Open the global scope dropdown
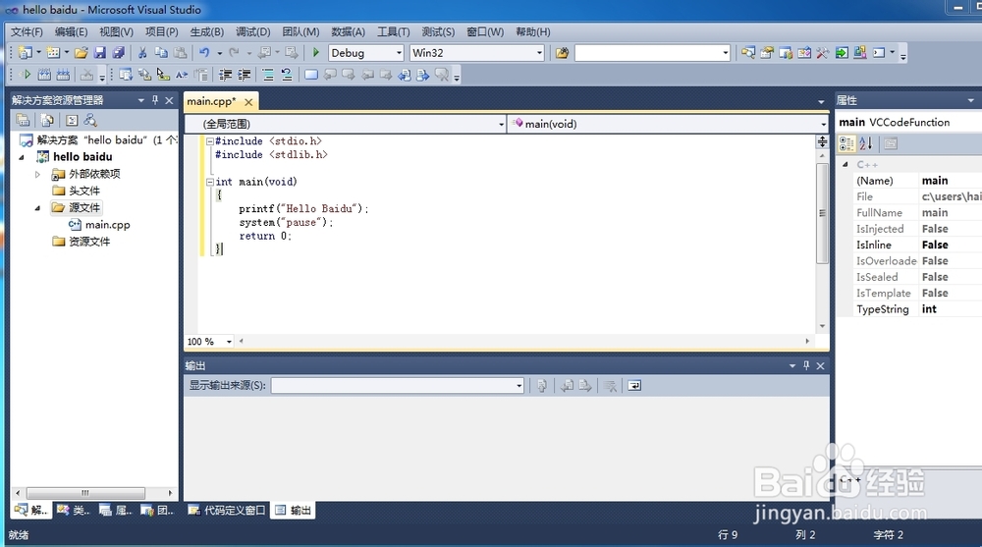 click(x=501, y=124)
